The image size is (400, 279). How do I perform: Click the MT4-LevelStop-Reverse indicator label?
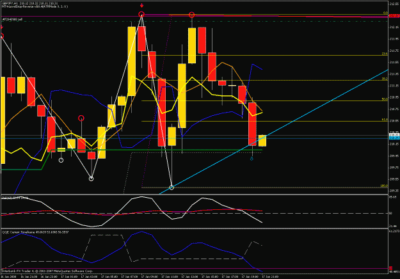coord(35,6)
